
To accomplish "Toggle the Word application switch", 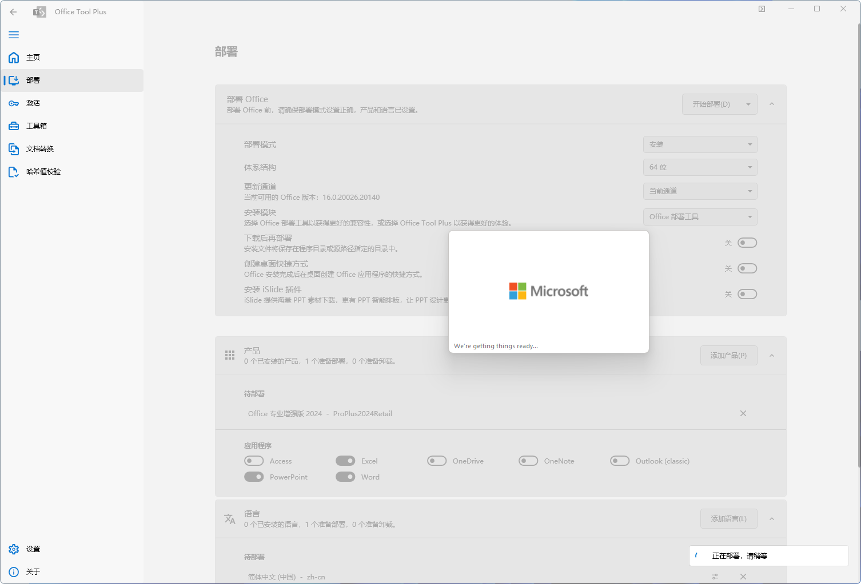I will 345,477.
